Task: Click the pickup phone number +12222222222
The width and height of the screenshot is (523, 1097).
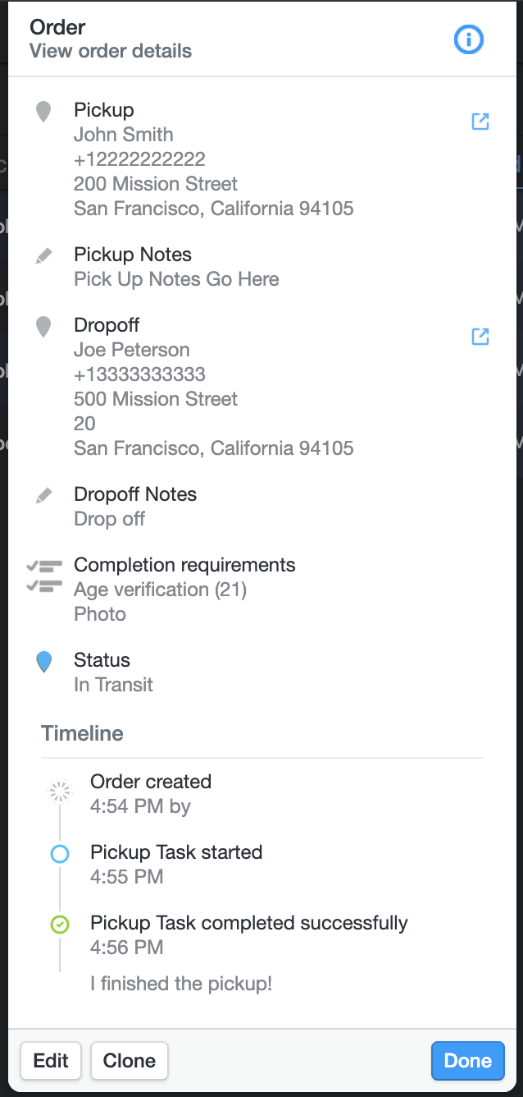Action: click(139, 159)
